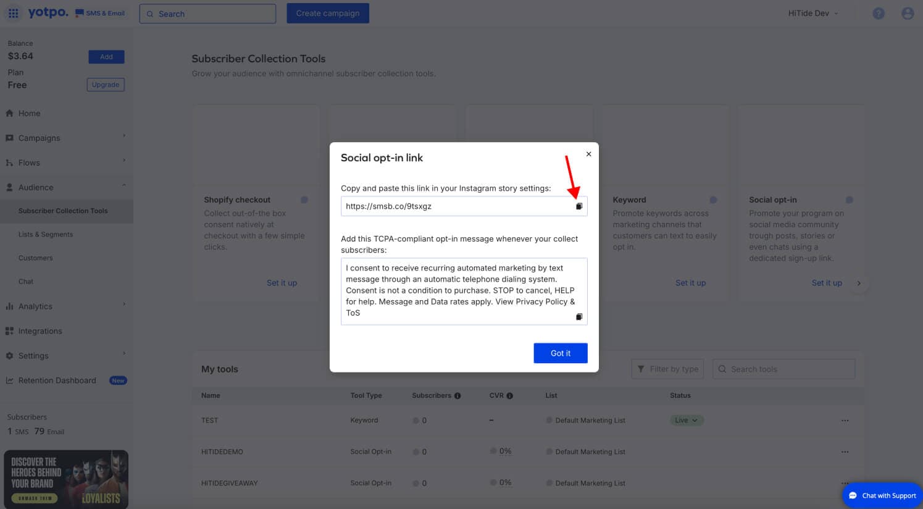The image size is (923, 509).
Task: Open CVR column info icon
Action: tap(510, 396)
